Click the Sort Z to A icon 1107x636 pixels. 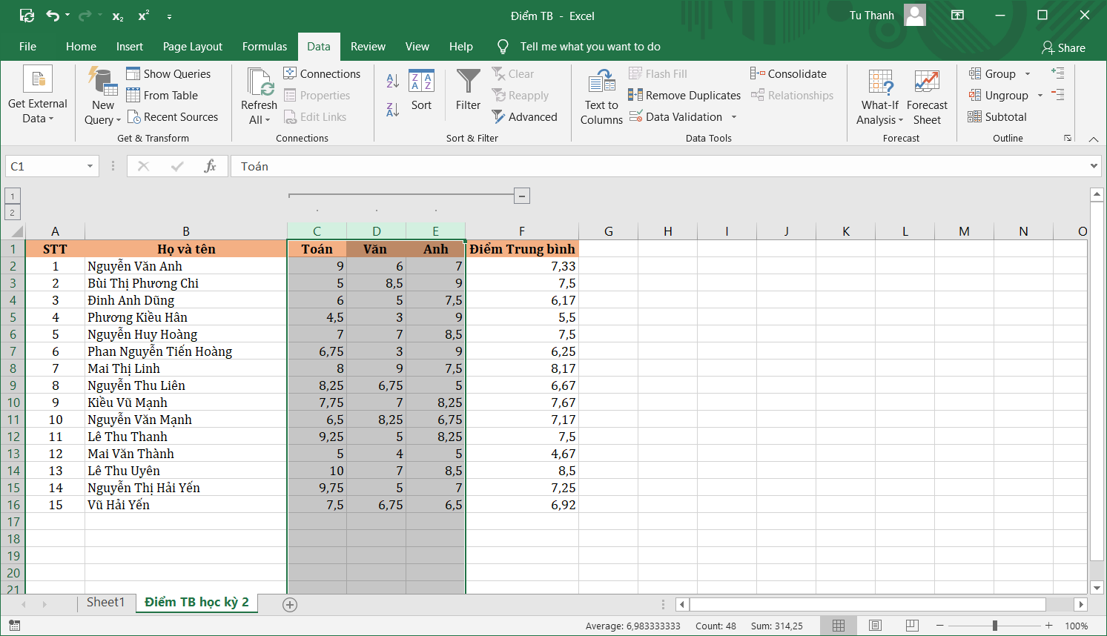point(393,110)
